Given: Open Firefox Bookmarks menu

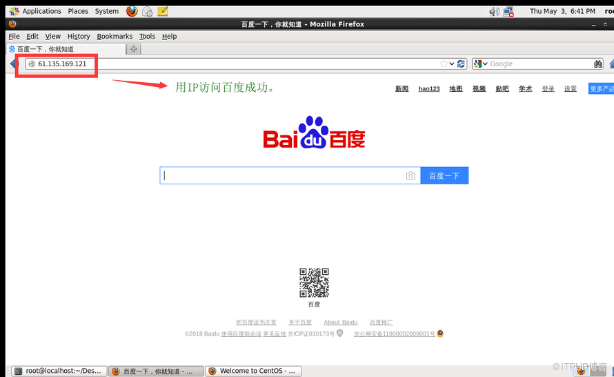Looking at the screenshot, I should (x=115, y=36).
